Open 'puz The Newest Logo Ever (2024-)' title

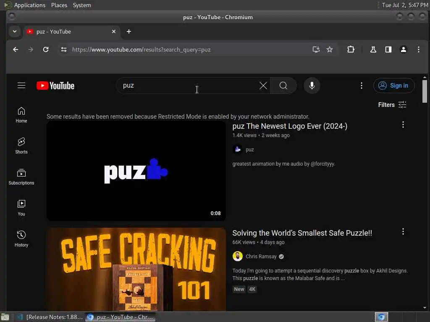[x=290, y=126]
